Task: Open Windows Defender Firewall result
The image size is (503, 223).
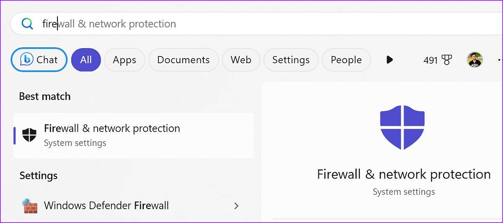Action: 106,206
